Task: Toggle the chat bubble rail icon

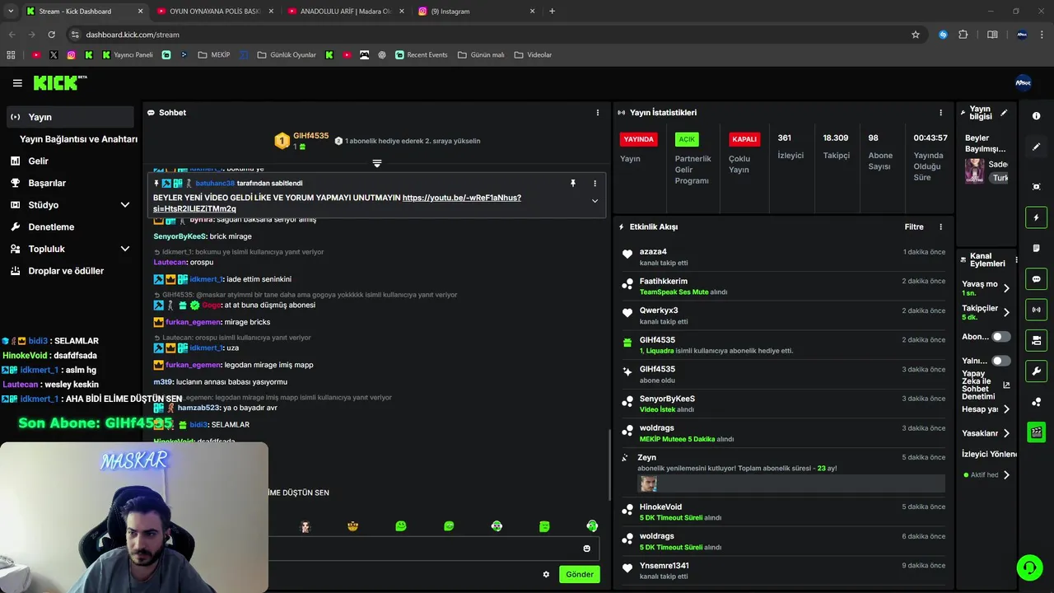Action: 1037,278
